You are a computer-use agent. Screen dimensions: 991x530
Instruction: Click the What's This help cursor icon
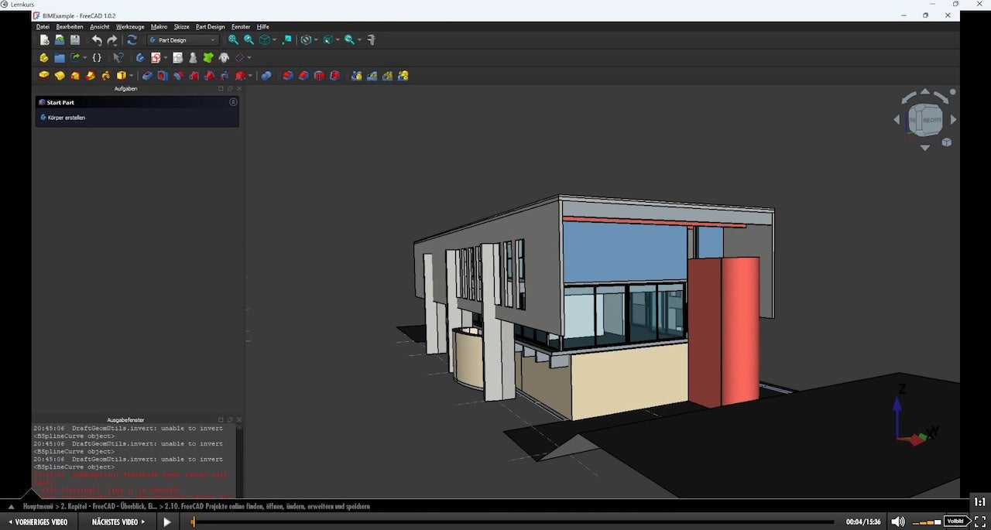tap(118, 57)
